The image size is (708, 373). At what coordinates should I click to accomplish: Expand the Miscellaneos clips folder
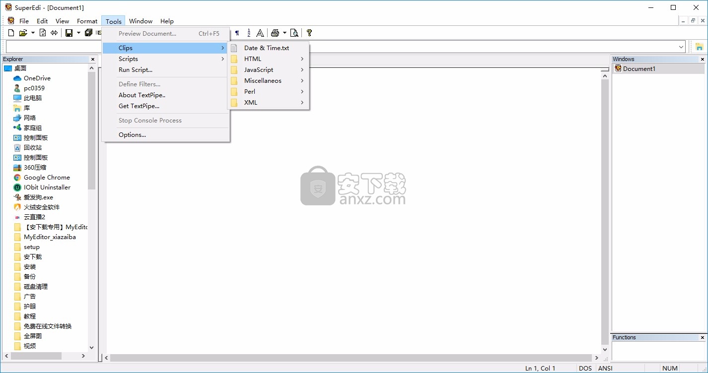click(x=268, y=80)
